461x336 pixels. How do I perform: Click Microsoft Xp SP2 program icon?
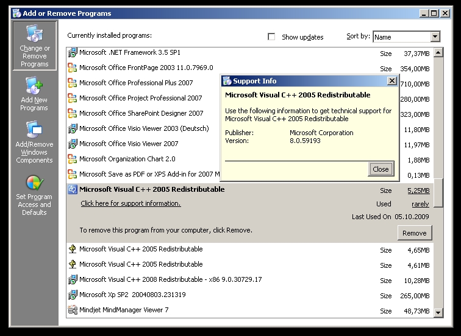point(73,295)
